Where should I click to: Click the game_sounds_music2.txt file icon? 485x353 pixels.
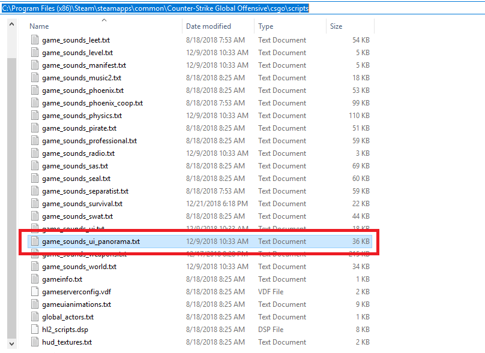[x=35, y=78]
